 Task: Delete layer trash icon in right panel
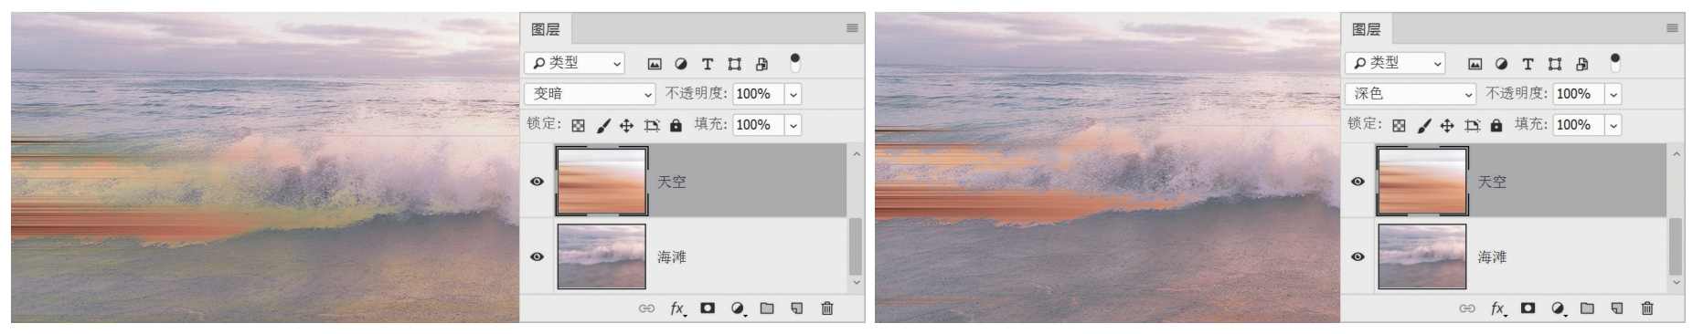point(1648,308)
